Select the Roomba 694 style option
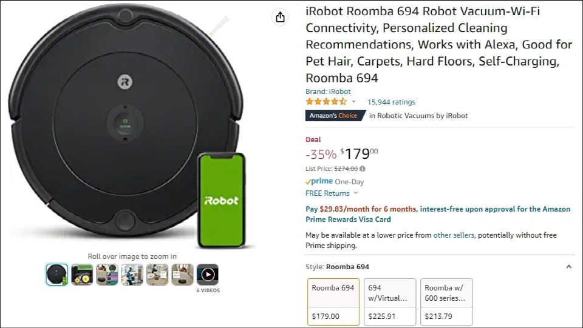Screen dimensions: 583x328 click(333, 301)
